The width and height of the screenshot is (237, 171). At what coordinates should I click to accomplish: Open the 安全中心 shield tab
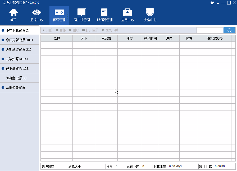150,15
